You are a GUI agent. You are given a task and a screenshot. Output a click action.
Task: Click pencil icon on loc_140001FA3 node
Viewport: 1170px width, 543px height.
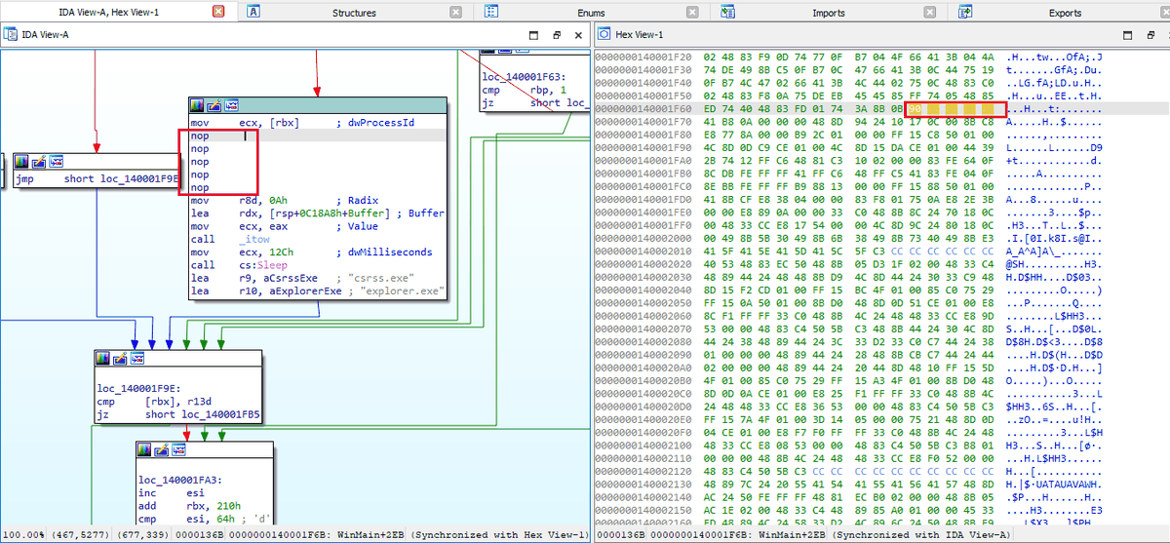click(162, 449)
